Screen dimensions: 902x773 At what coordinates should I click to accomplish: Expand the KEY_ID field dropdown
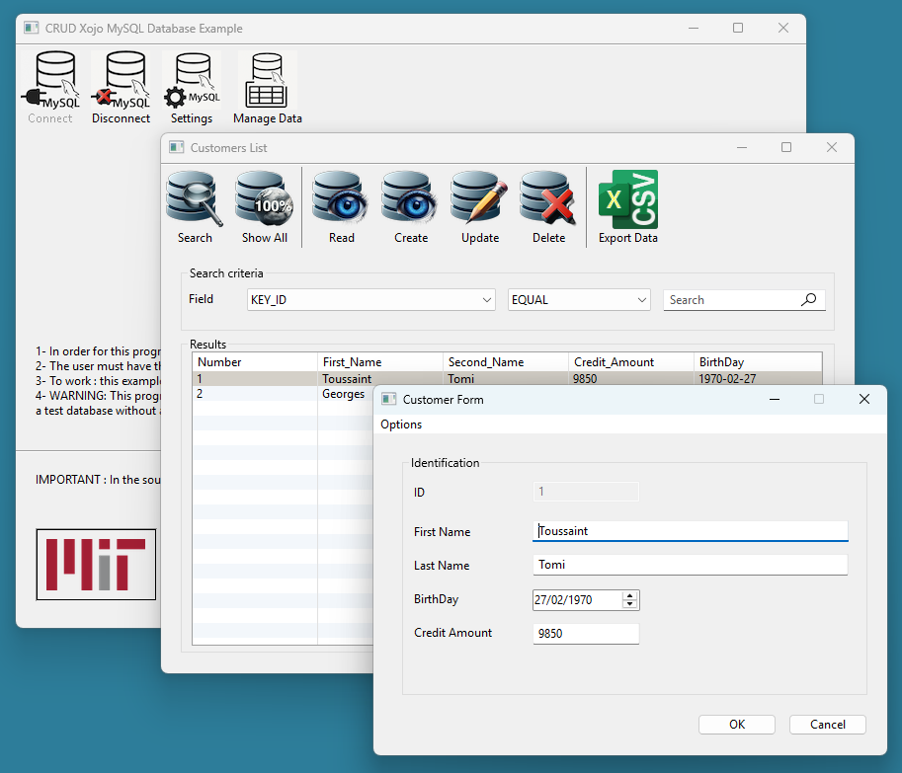point(486,300)
